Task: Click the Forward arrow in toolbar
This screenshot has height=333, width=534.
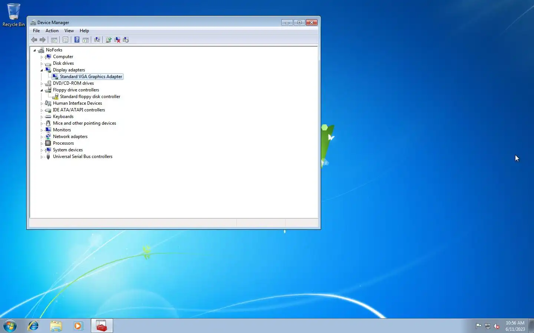Action: click(43, 40)
